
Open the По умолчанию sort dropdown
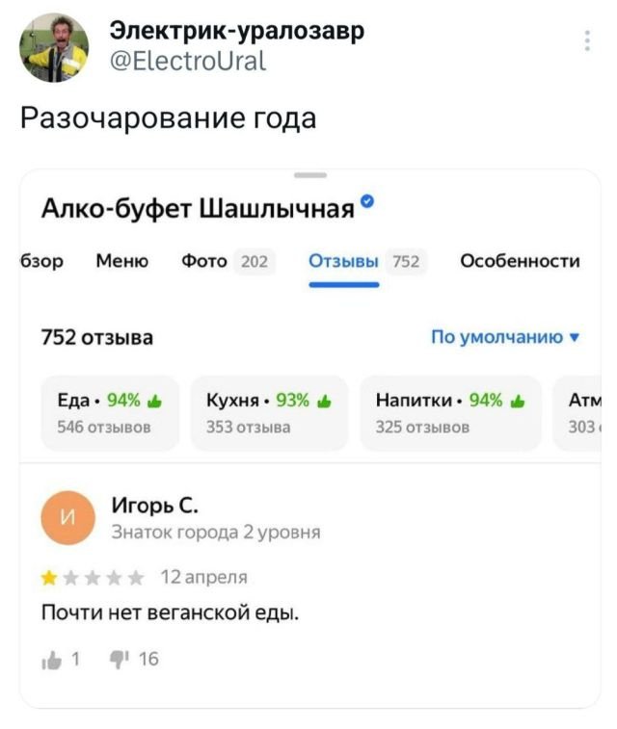[x=505, y=337]
